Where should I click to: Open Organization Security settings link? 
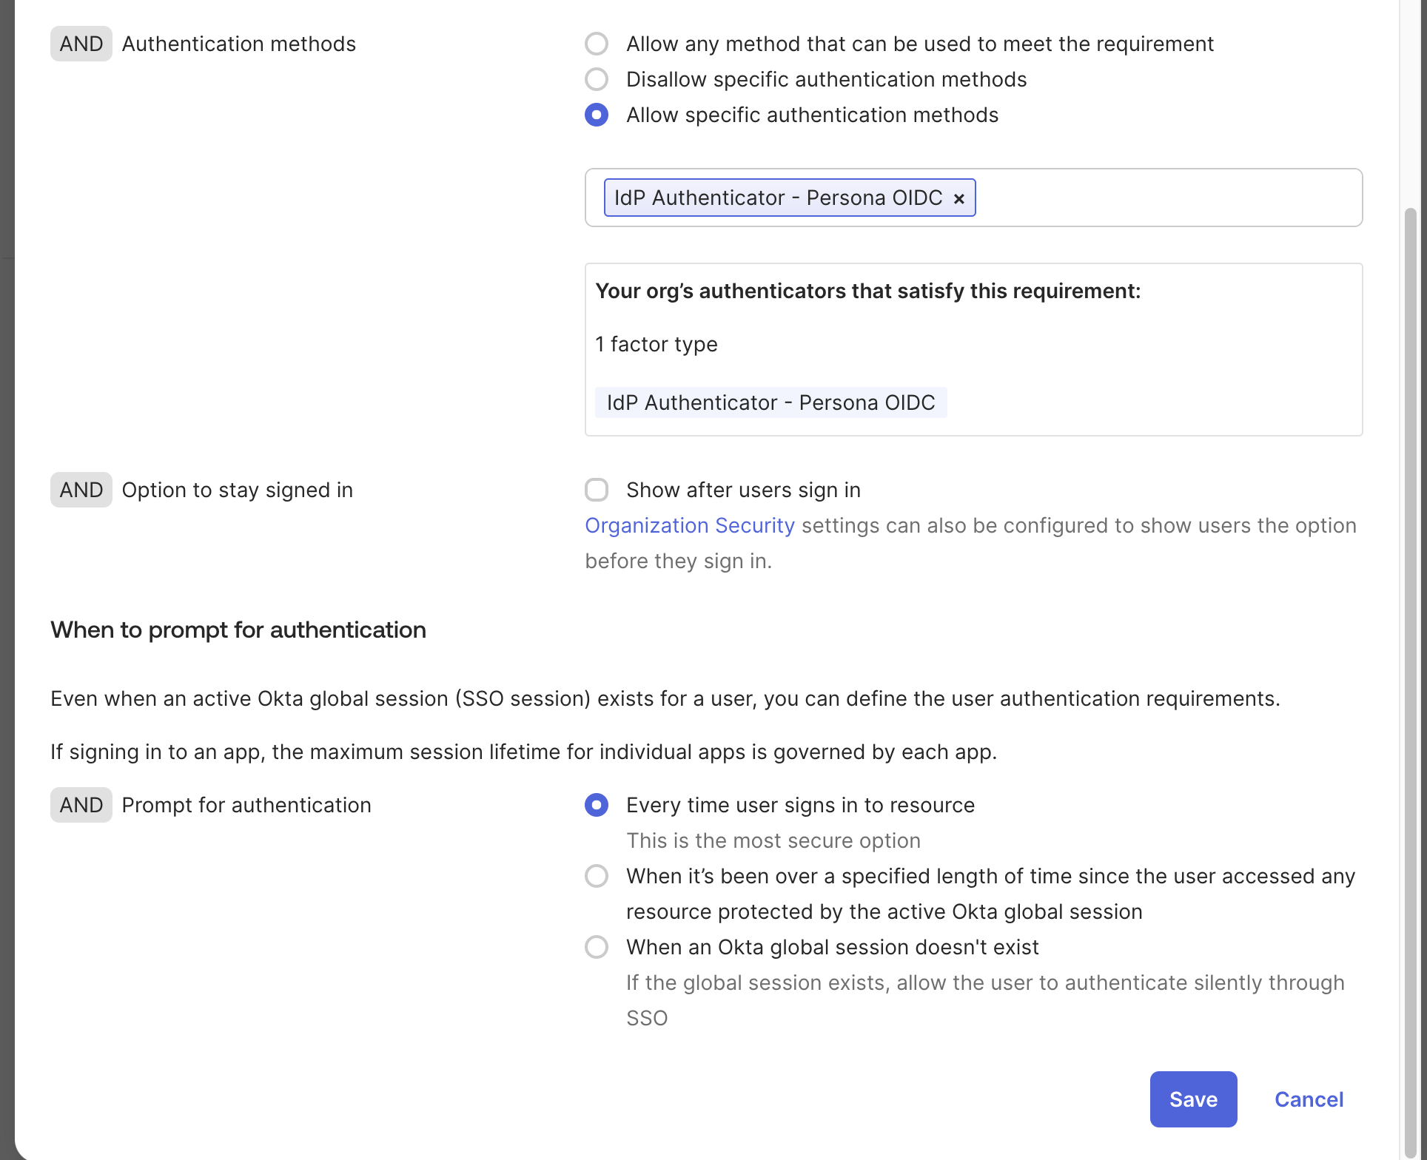point(688,525)
